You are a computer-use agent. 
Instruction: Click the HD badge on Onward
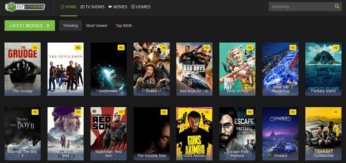(x=293, y=112)
